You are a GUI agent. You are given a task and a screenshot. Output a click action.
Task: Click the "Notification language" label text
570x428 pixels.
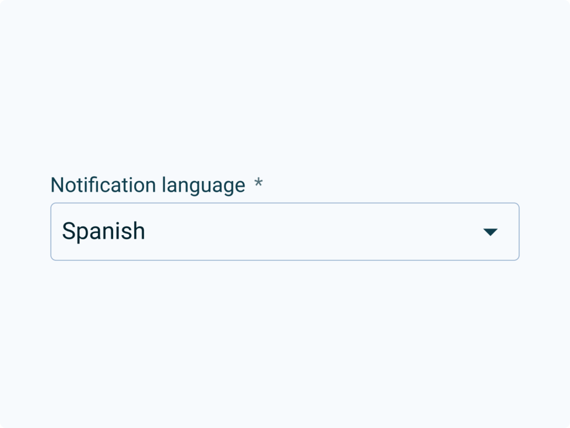click(x=148, y=185)
